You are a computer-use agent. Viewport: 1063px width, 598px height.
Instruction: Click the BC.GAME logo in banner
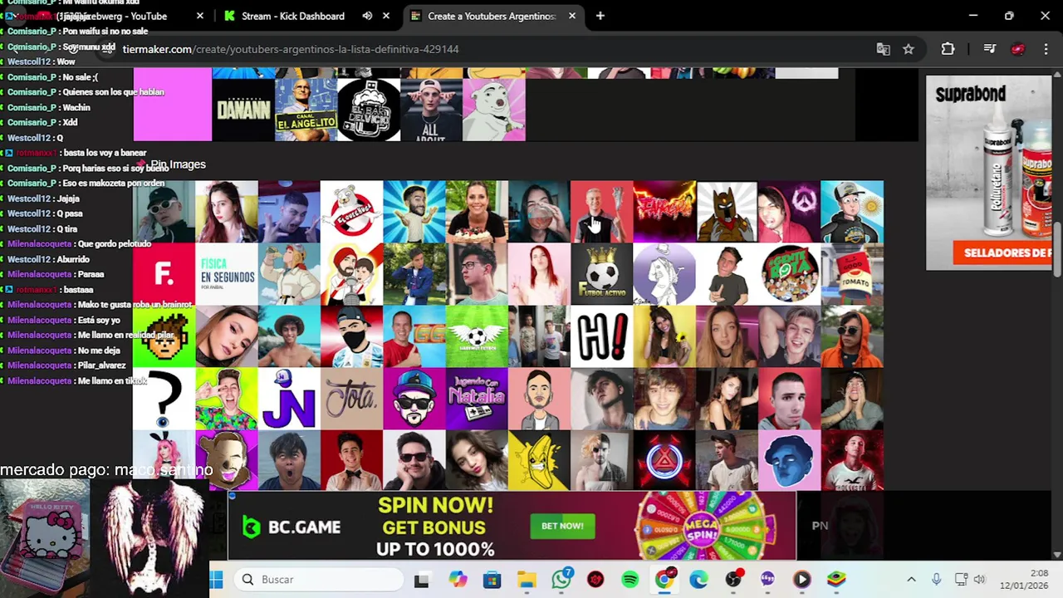[291, 527]
